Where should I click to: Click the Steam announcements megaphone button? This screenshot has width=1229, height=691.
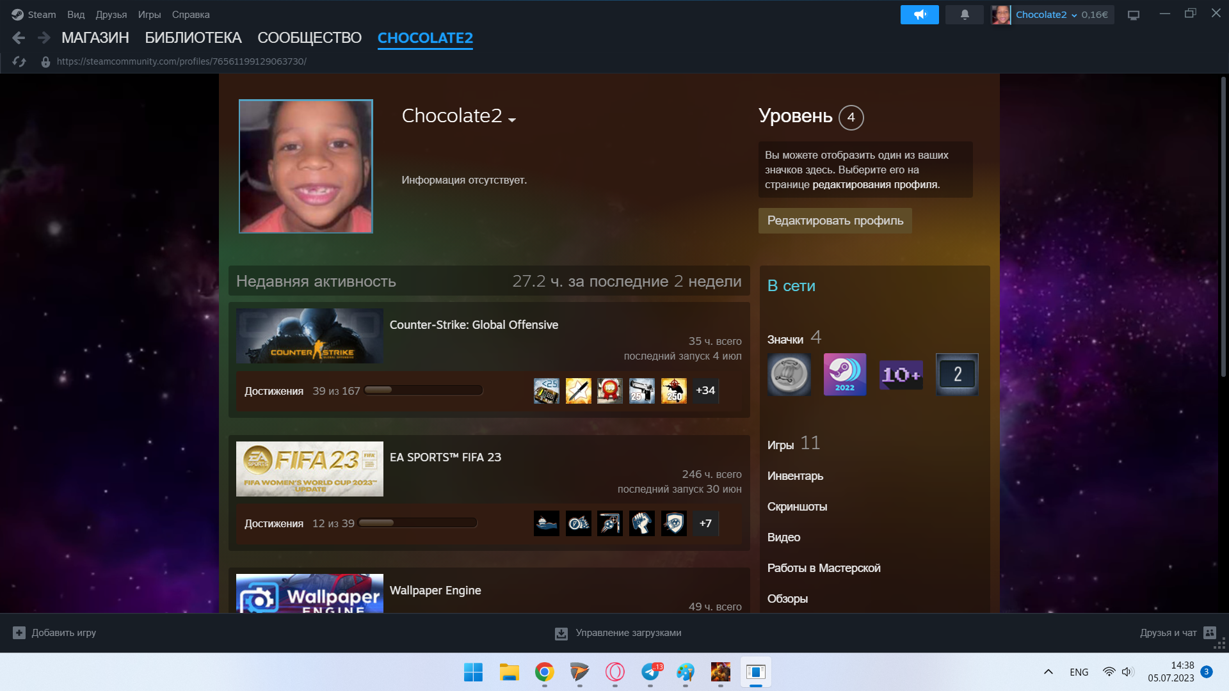coord(919,14)
